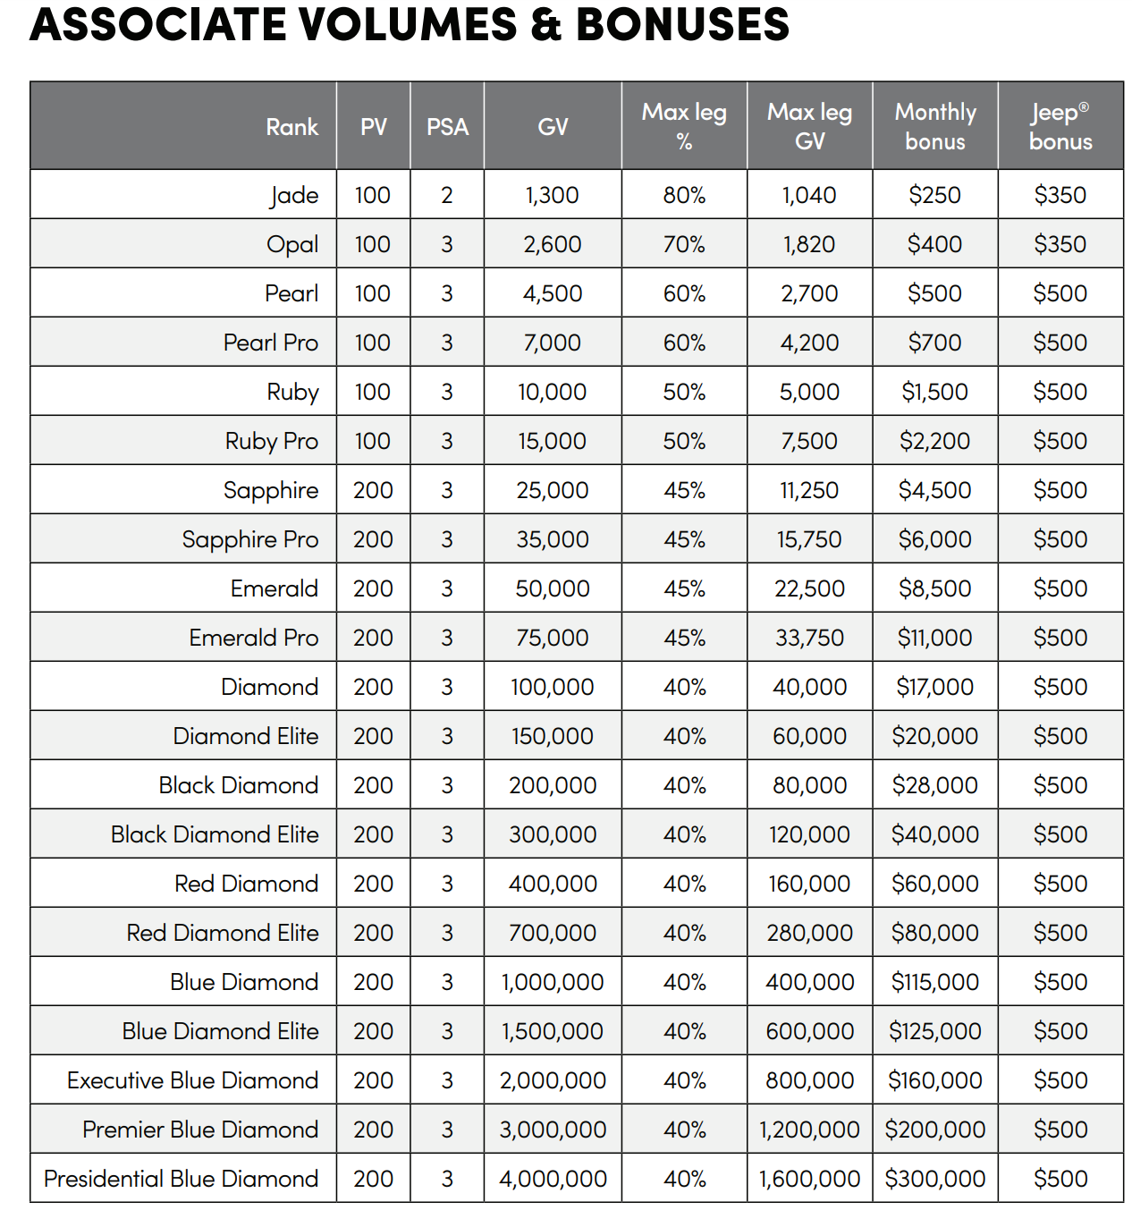Click the 4,000,000 GV cell

point(553,1179)
